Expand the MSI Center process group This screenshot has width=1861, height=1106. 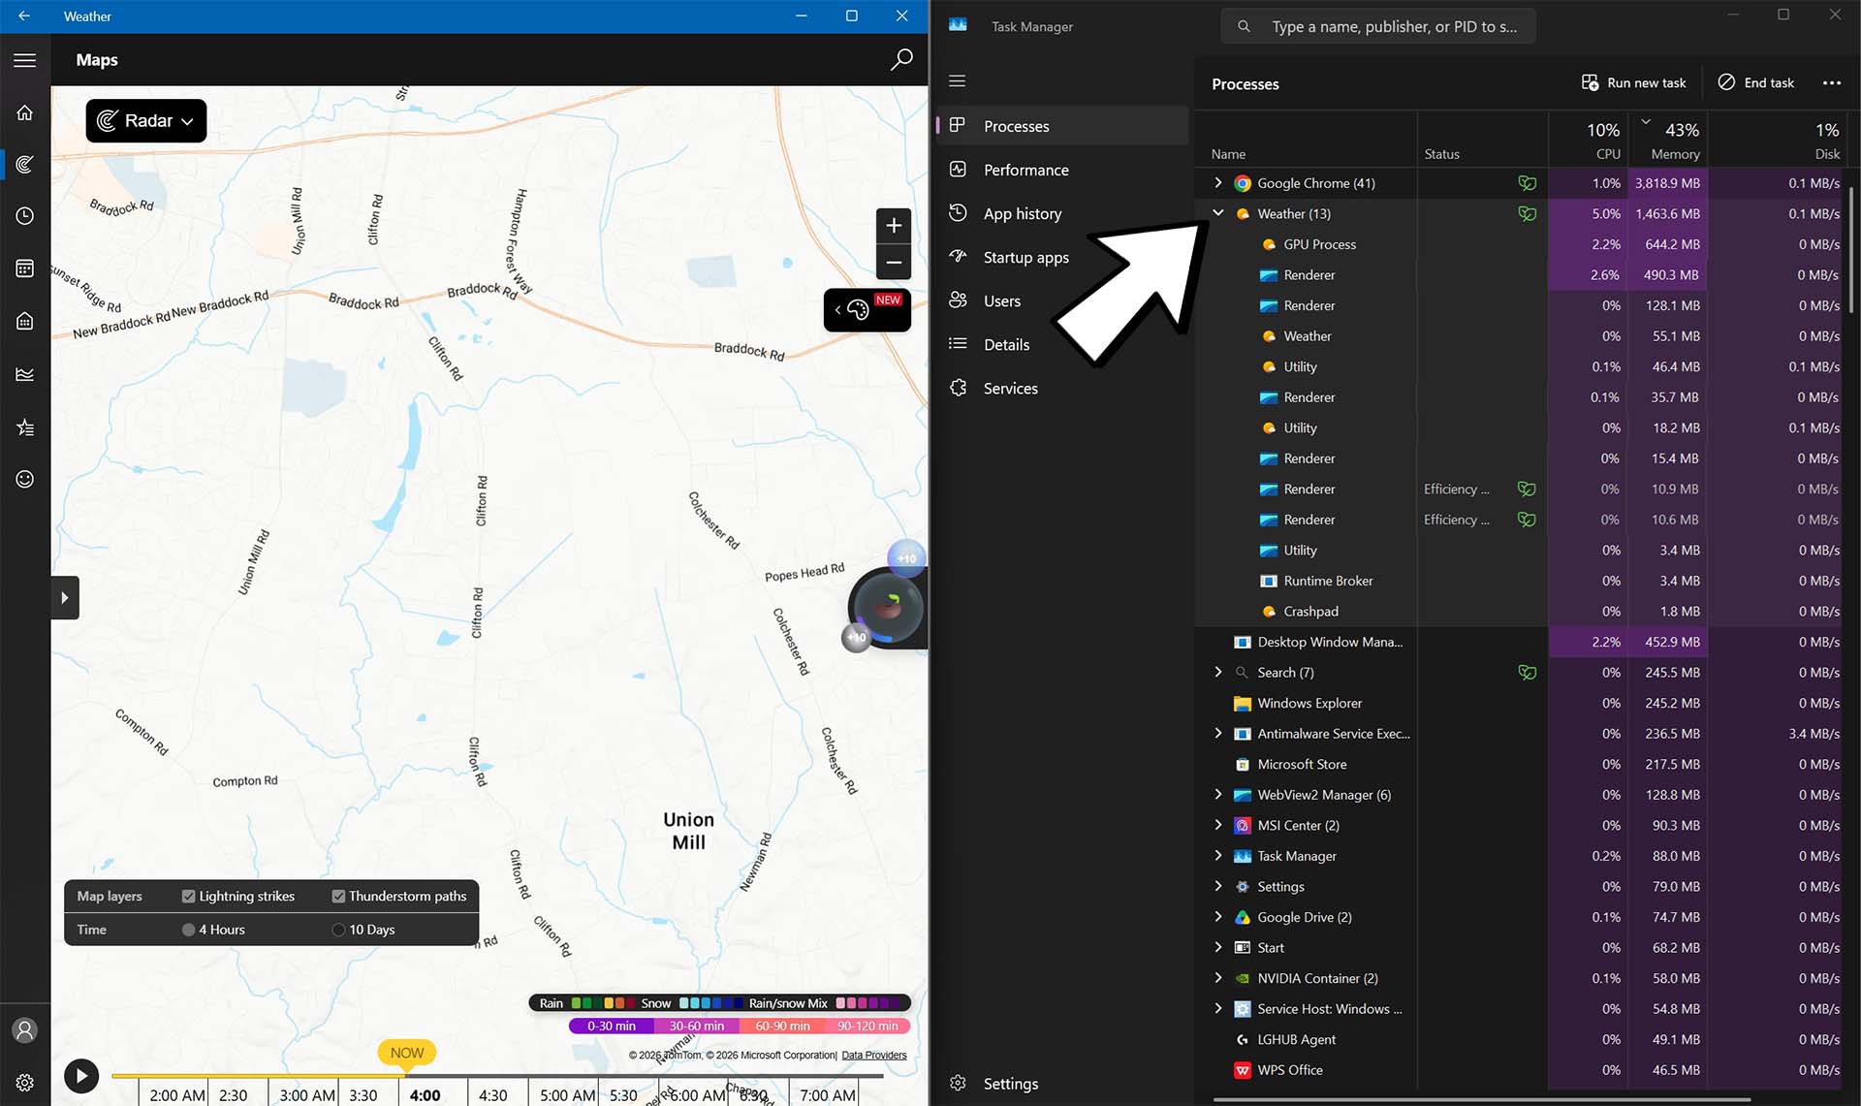[1218, 825]
